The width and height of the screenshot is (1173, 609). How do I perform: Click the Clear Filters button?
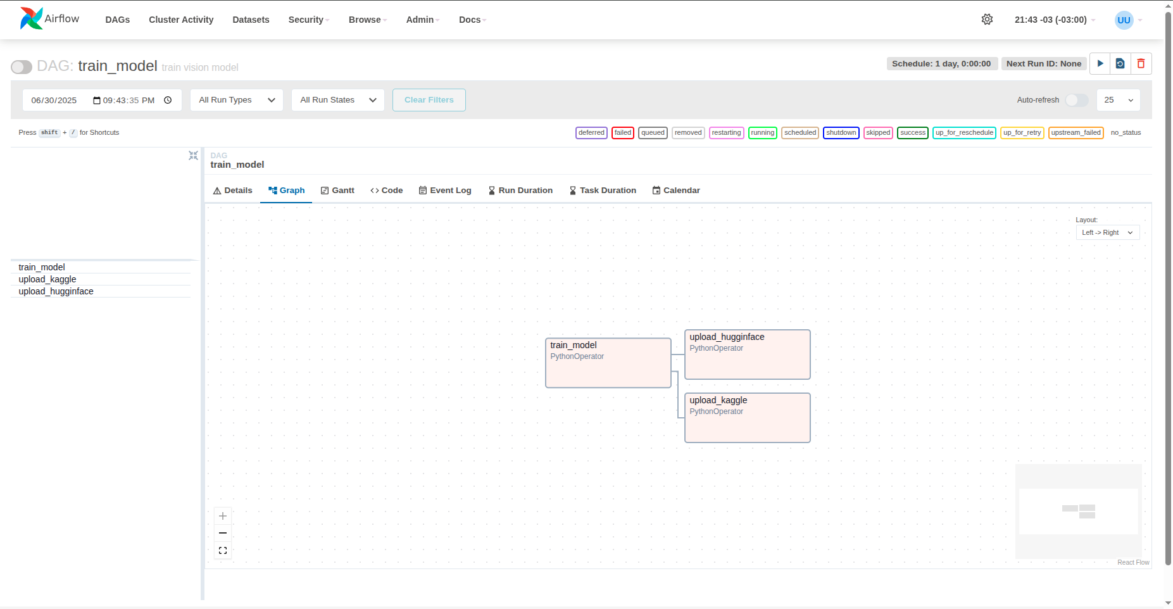coord(429,99)
